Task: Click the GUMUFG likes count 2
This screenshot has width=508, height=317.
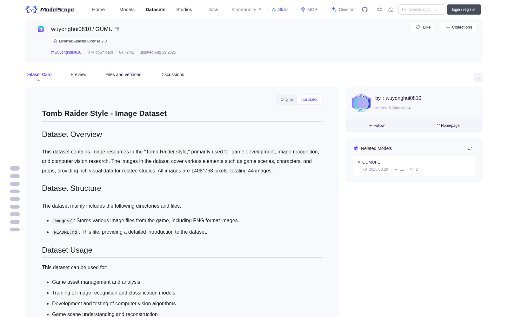Action: 414,169
